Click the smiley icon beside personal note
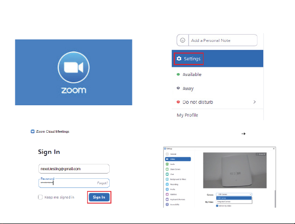Image resolution: width=295 pixels, height=224 pixels. (x=182, y=40)
